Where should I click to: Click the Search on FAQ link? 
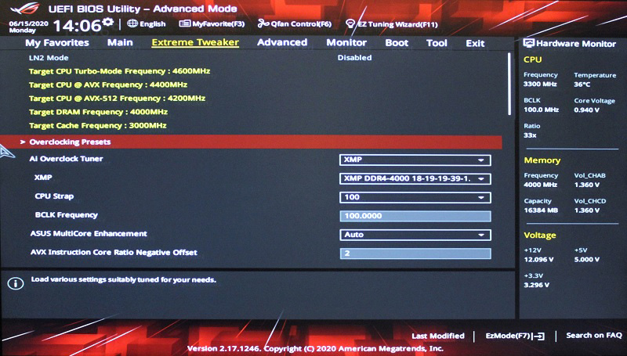coord(594,336)
